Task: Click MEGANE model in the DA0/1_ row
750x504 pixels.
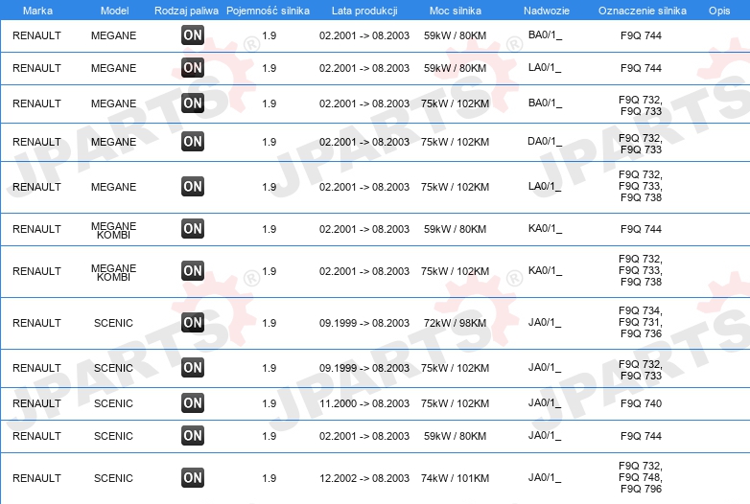Action: [x=114, y=142]
